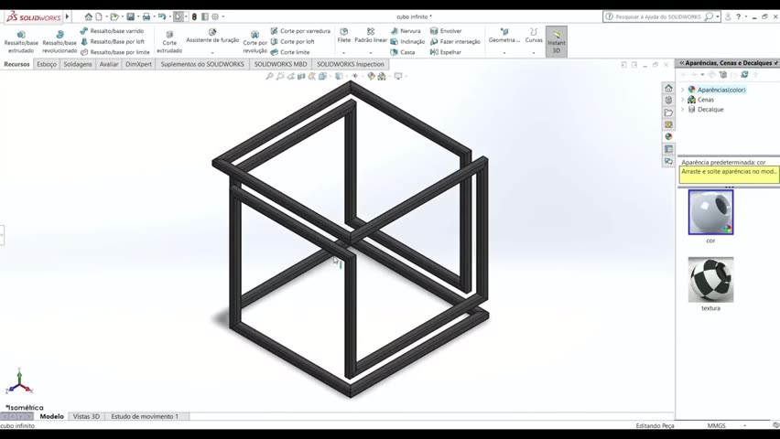
Task: Toggle the Instant 3D button
Action: click(x=556, y=40)
